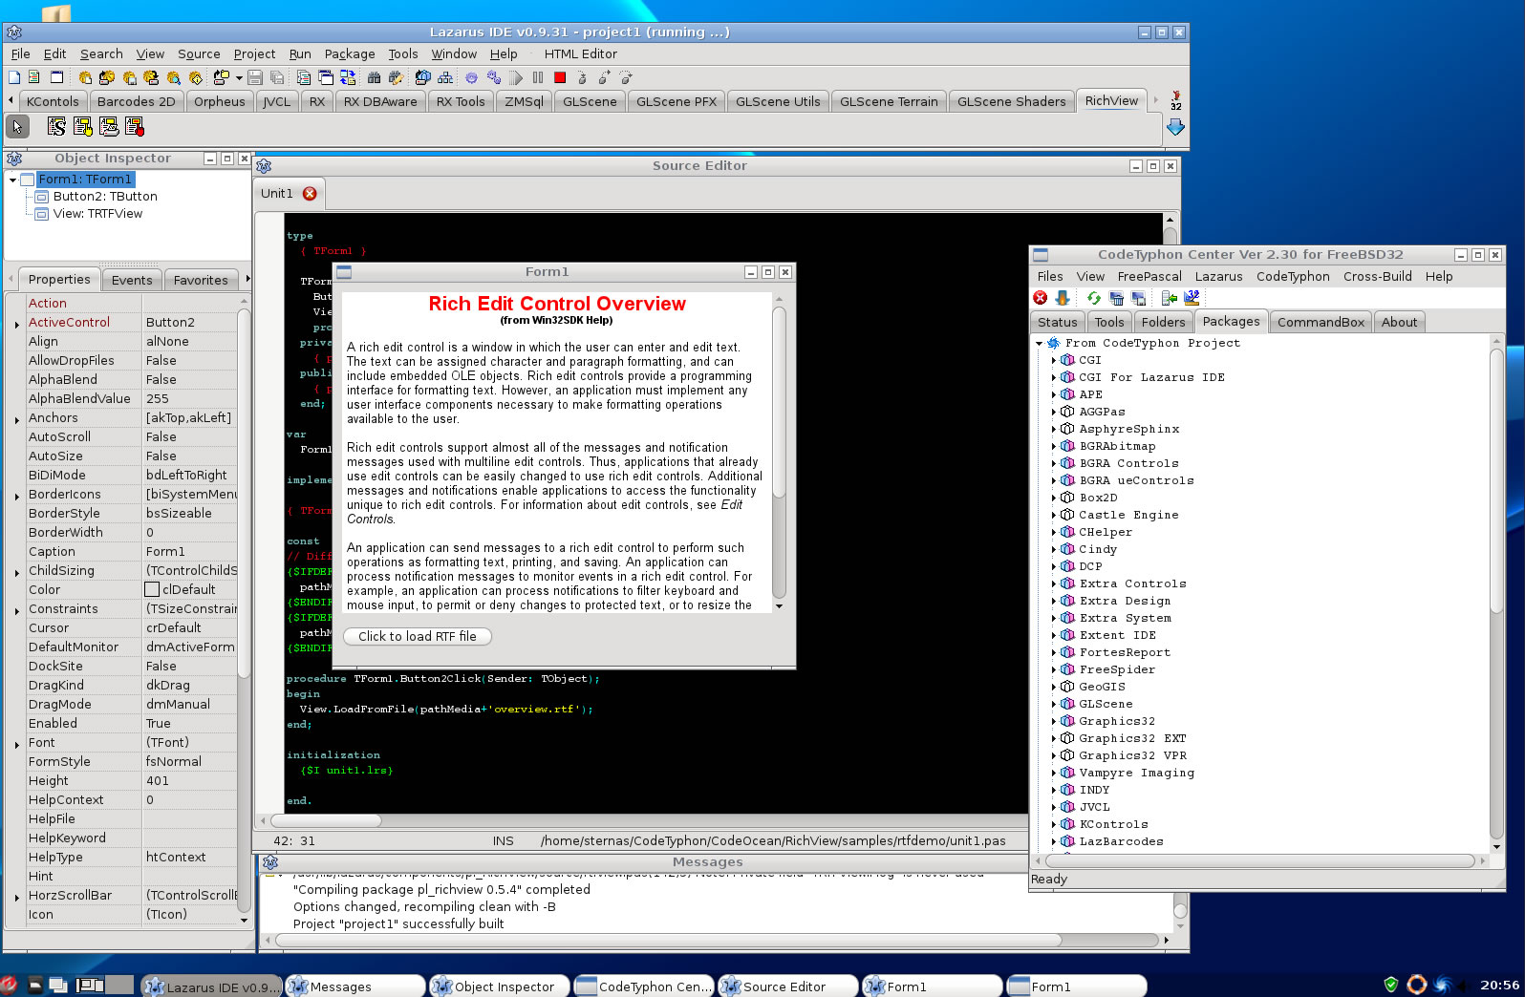The image size is (1525, 997).
Task: Click the trash can icon in CodeTyphon Center
Action: [1116, 298]
